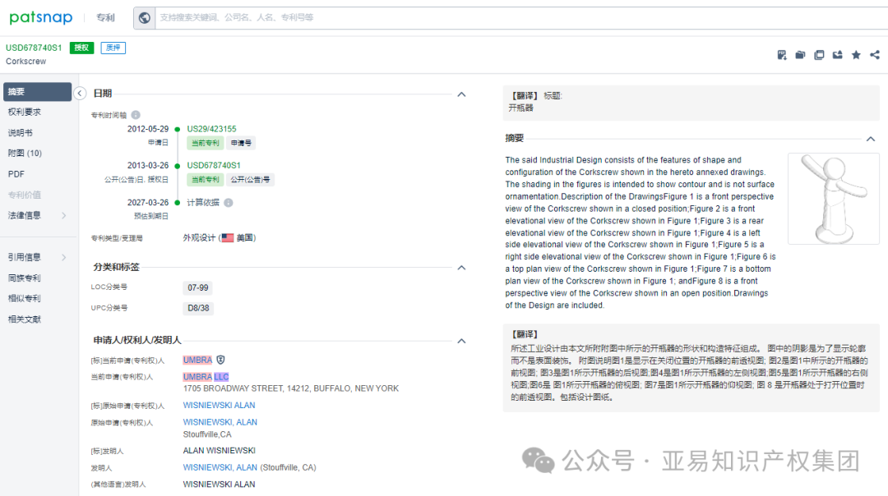Click WISNIEWSKI ALAN original standardized applicant link
This screenshot has height=496, width=888.
[x=220, y=405]
